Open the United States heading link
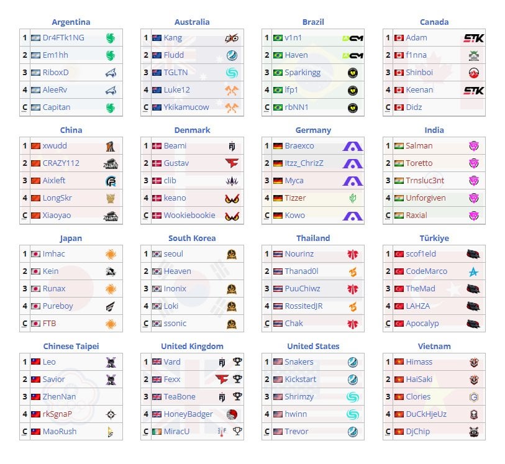 (x=313, y=346)
